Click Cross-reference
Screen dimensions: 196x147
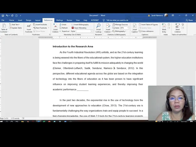(146, 31)
